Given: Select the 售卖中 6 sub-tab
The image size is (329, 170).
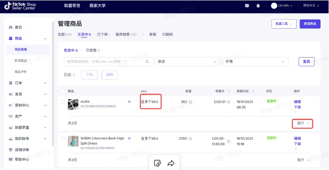Looking at the screenshot, I should click(x=71, y=50).
